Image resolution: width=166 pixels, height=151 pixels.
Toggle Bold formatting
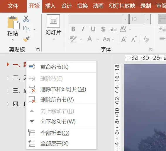click(x=73, y=29)
